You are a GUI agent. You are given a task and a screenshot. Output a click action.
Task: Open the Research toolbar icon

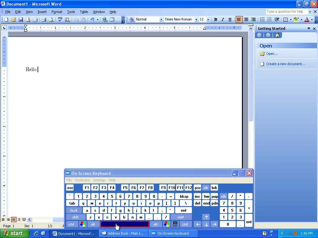tap(67, 20)
